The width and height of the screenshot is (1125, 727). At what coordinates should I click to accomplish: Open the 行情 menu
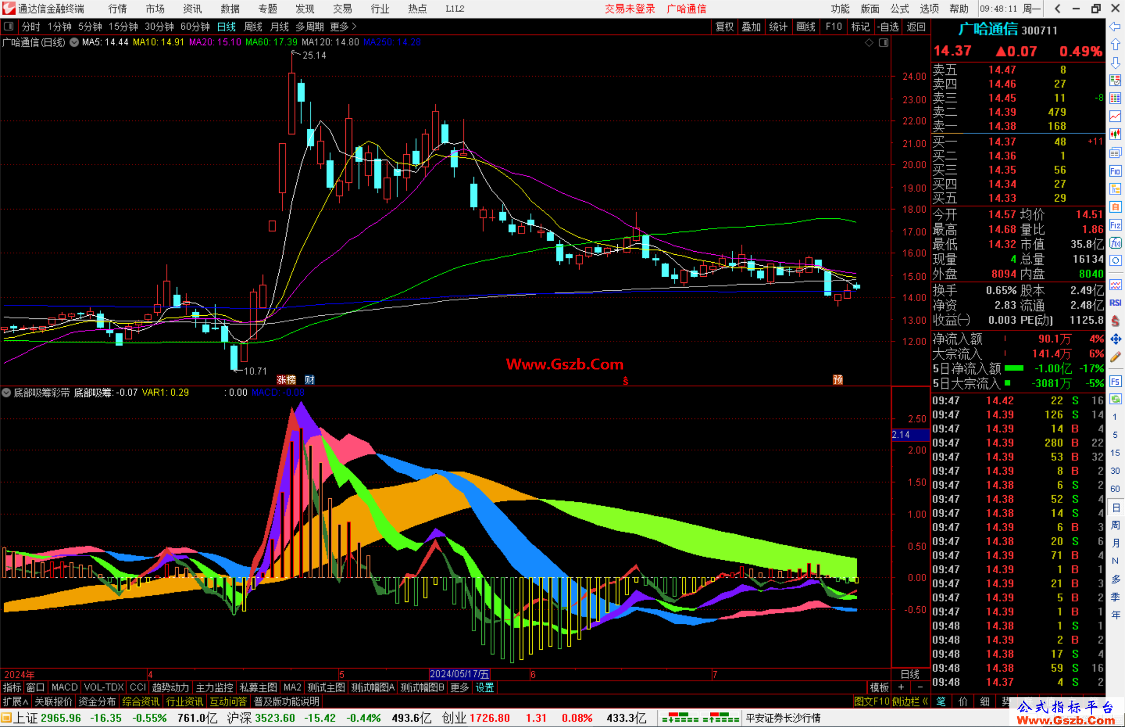click(118, 9)
